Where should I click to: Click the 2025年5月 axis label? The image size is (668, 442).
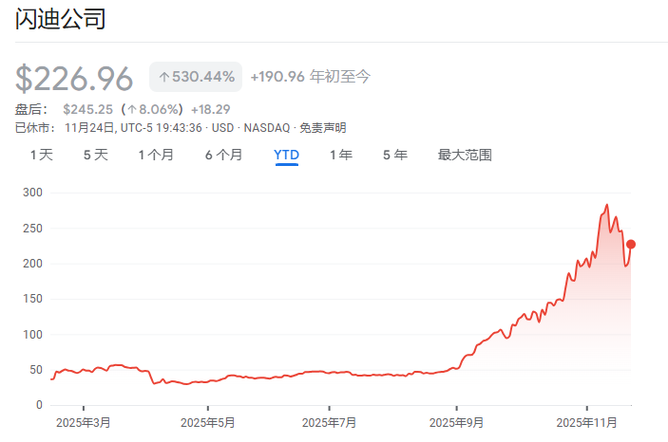[208, 422]
